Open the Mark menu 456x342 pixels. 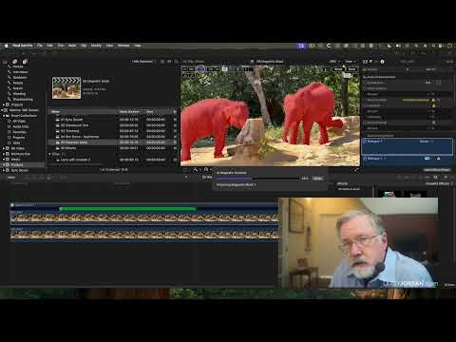[x=72, y=46]
